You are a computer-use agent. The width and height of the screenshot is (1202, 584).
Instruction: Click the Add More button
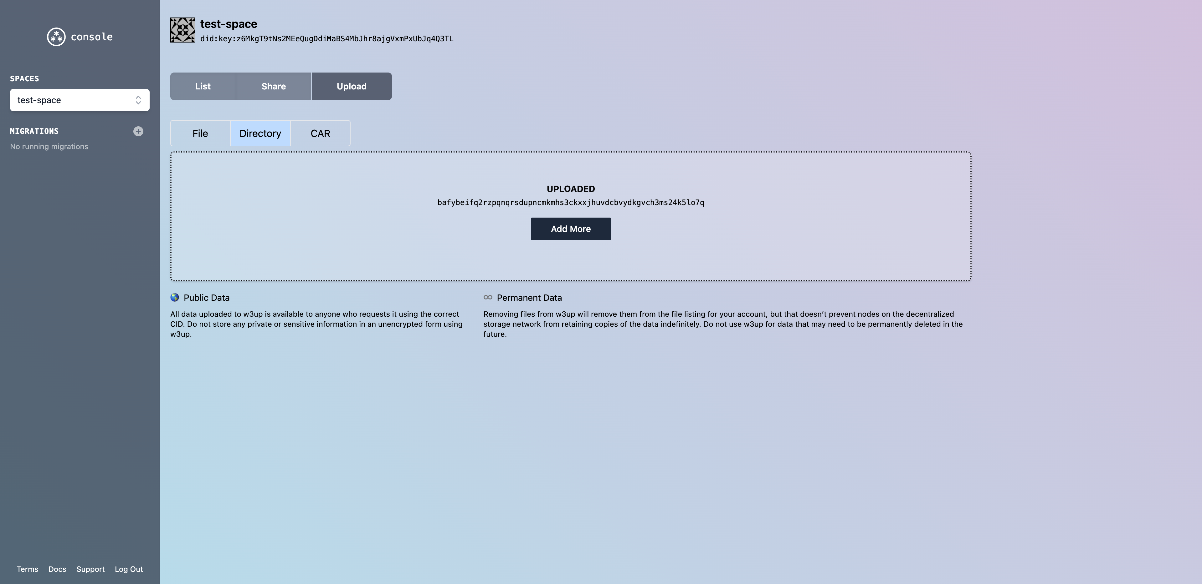pos(571,228)
